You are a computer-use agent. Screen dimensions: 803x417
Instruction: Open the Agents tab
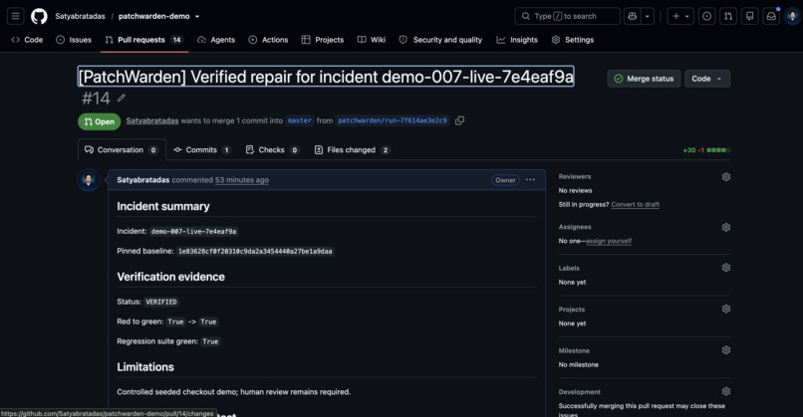pos(216,40)
